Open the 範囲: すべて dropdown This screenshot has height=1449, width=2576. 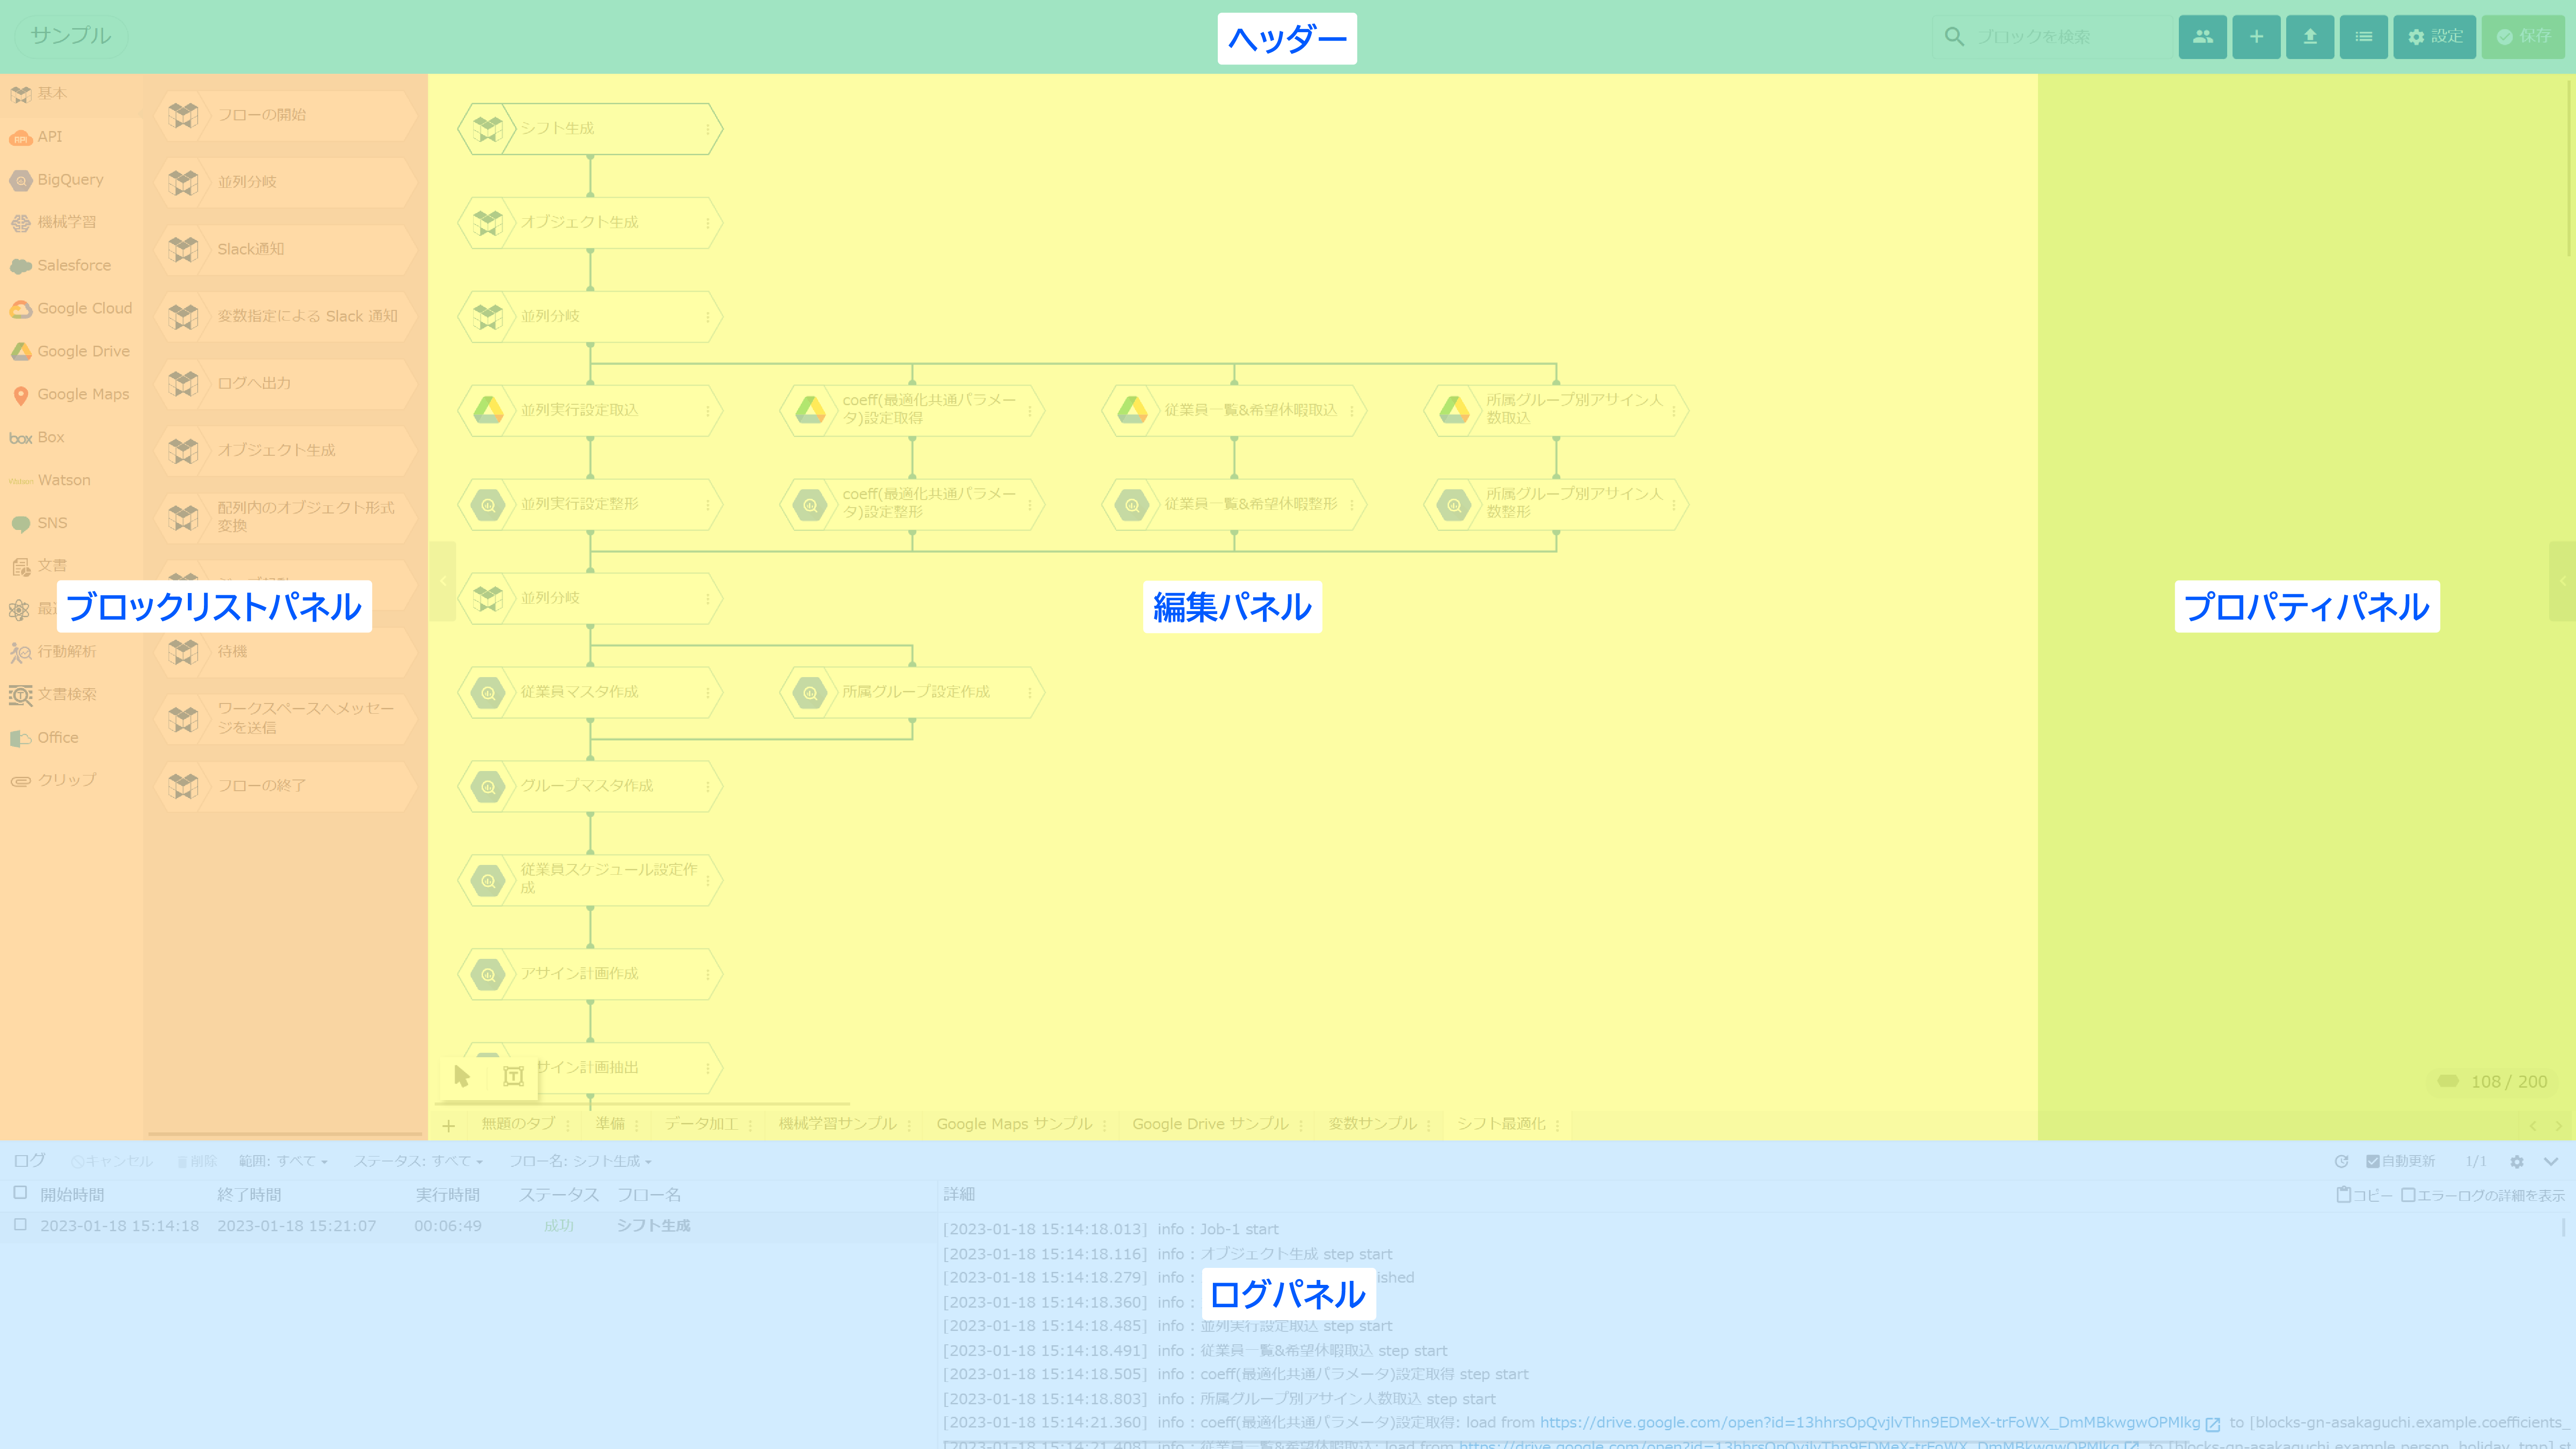click(283, 1161)
